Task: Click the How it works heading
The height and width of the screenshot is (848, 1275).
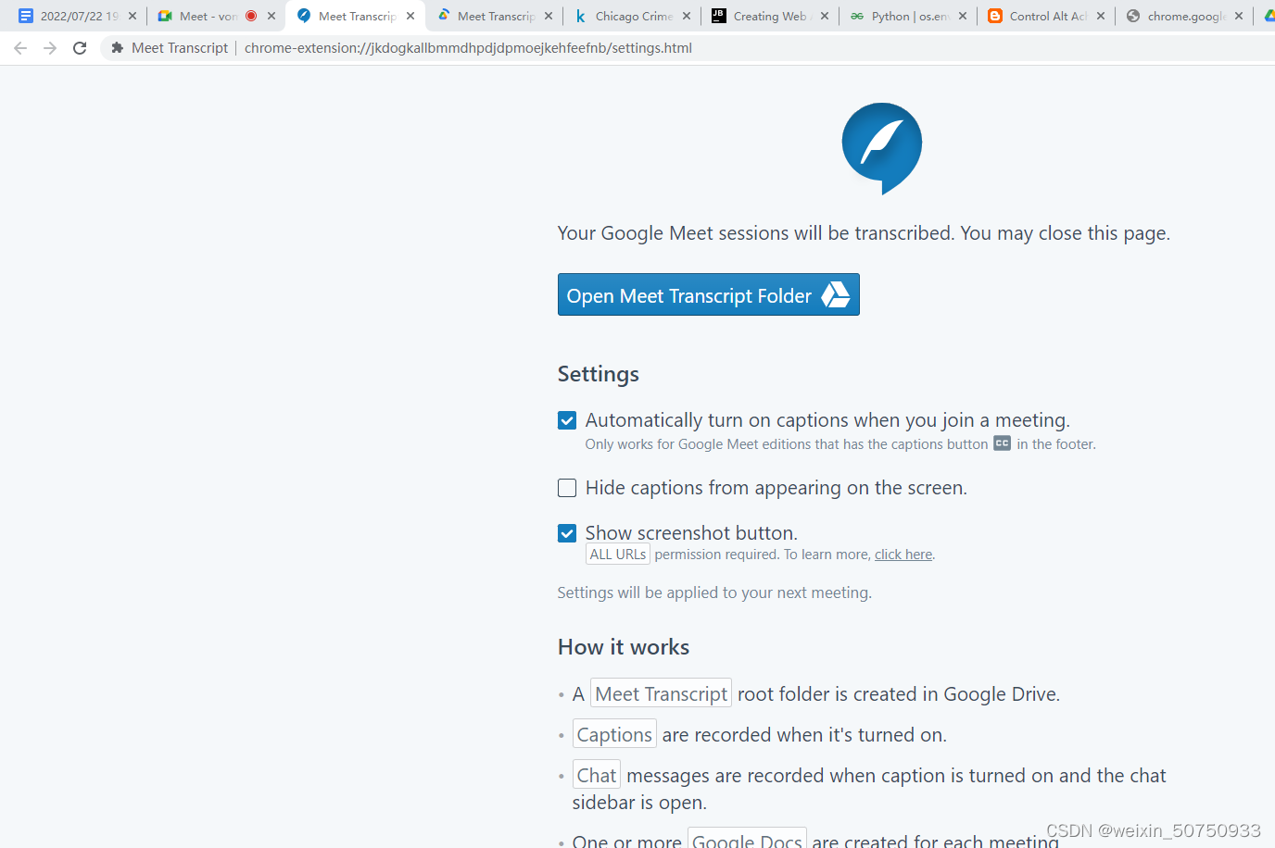Action: (624, 647)
